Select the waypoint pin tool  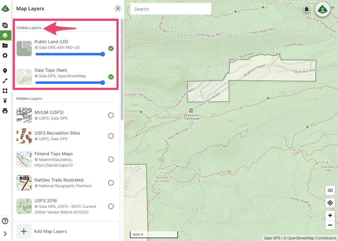click(x=5, y=71)
